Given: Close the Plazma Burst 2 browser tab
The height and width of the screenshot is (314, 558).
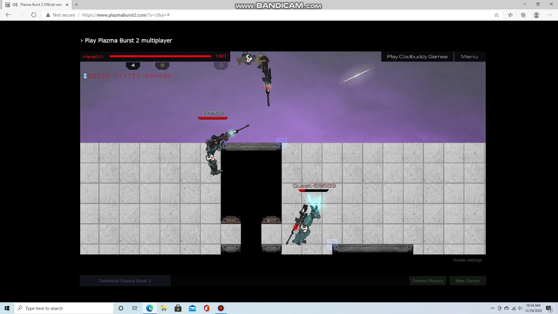Looking at the screenshot, I should point(67,5).
